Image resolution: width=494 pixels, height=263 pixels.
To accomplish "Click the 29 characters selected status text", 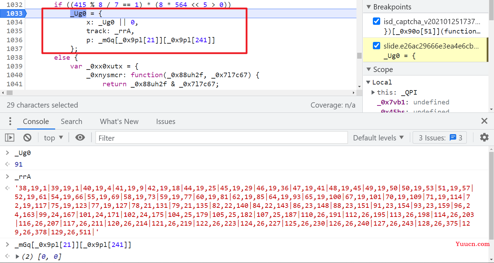I will click(x=42, y=105).
